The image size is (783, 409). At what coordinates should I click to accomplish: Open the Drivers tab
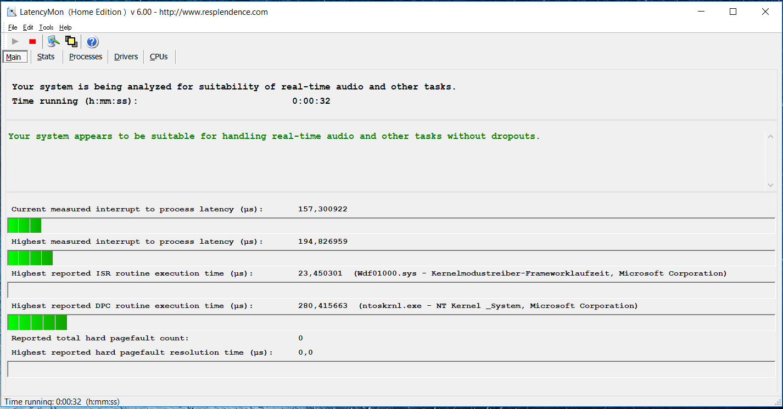126,57
